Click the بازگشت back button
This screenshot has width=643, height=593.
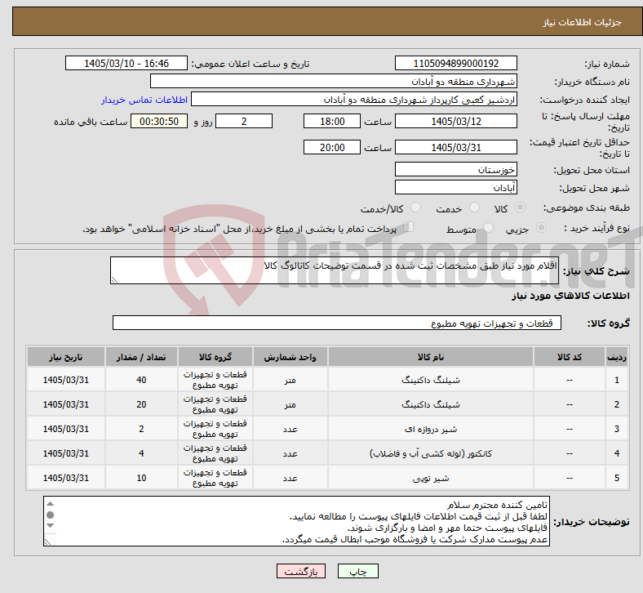(301, 571)
